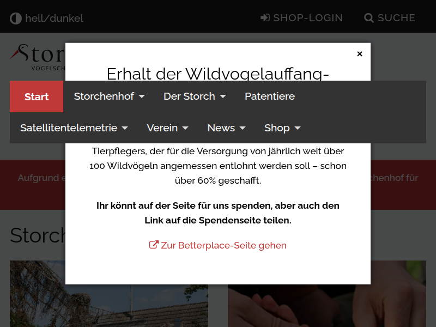Follow the Zur Betterplace-Seite gehen link
Screen dimensions: 436x327
(x=223, y=245)
